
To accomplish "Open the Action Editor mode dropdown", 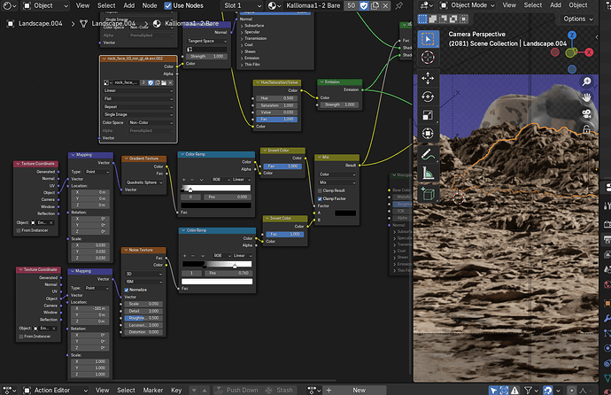I will point(55,390).
